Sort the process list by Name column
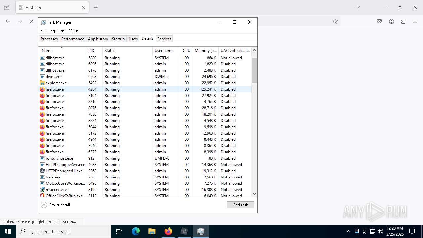This screenshot has height=238, width=423. 62,50
